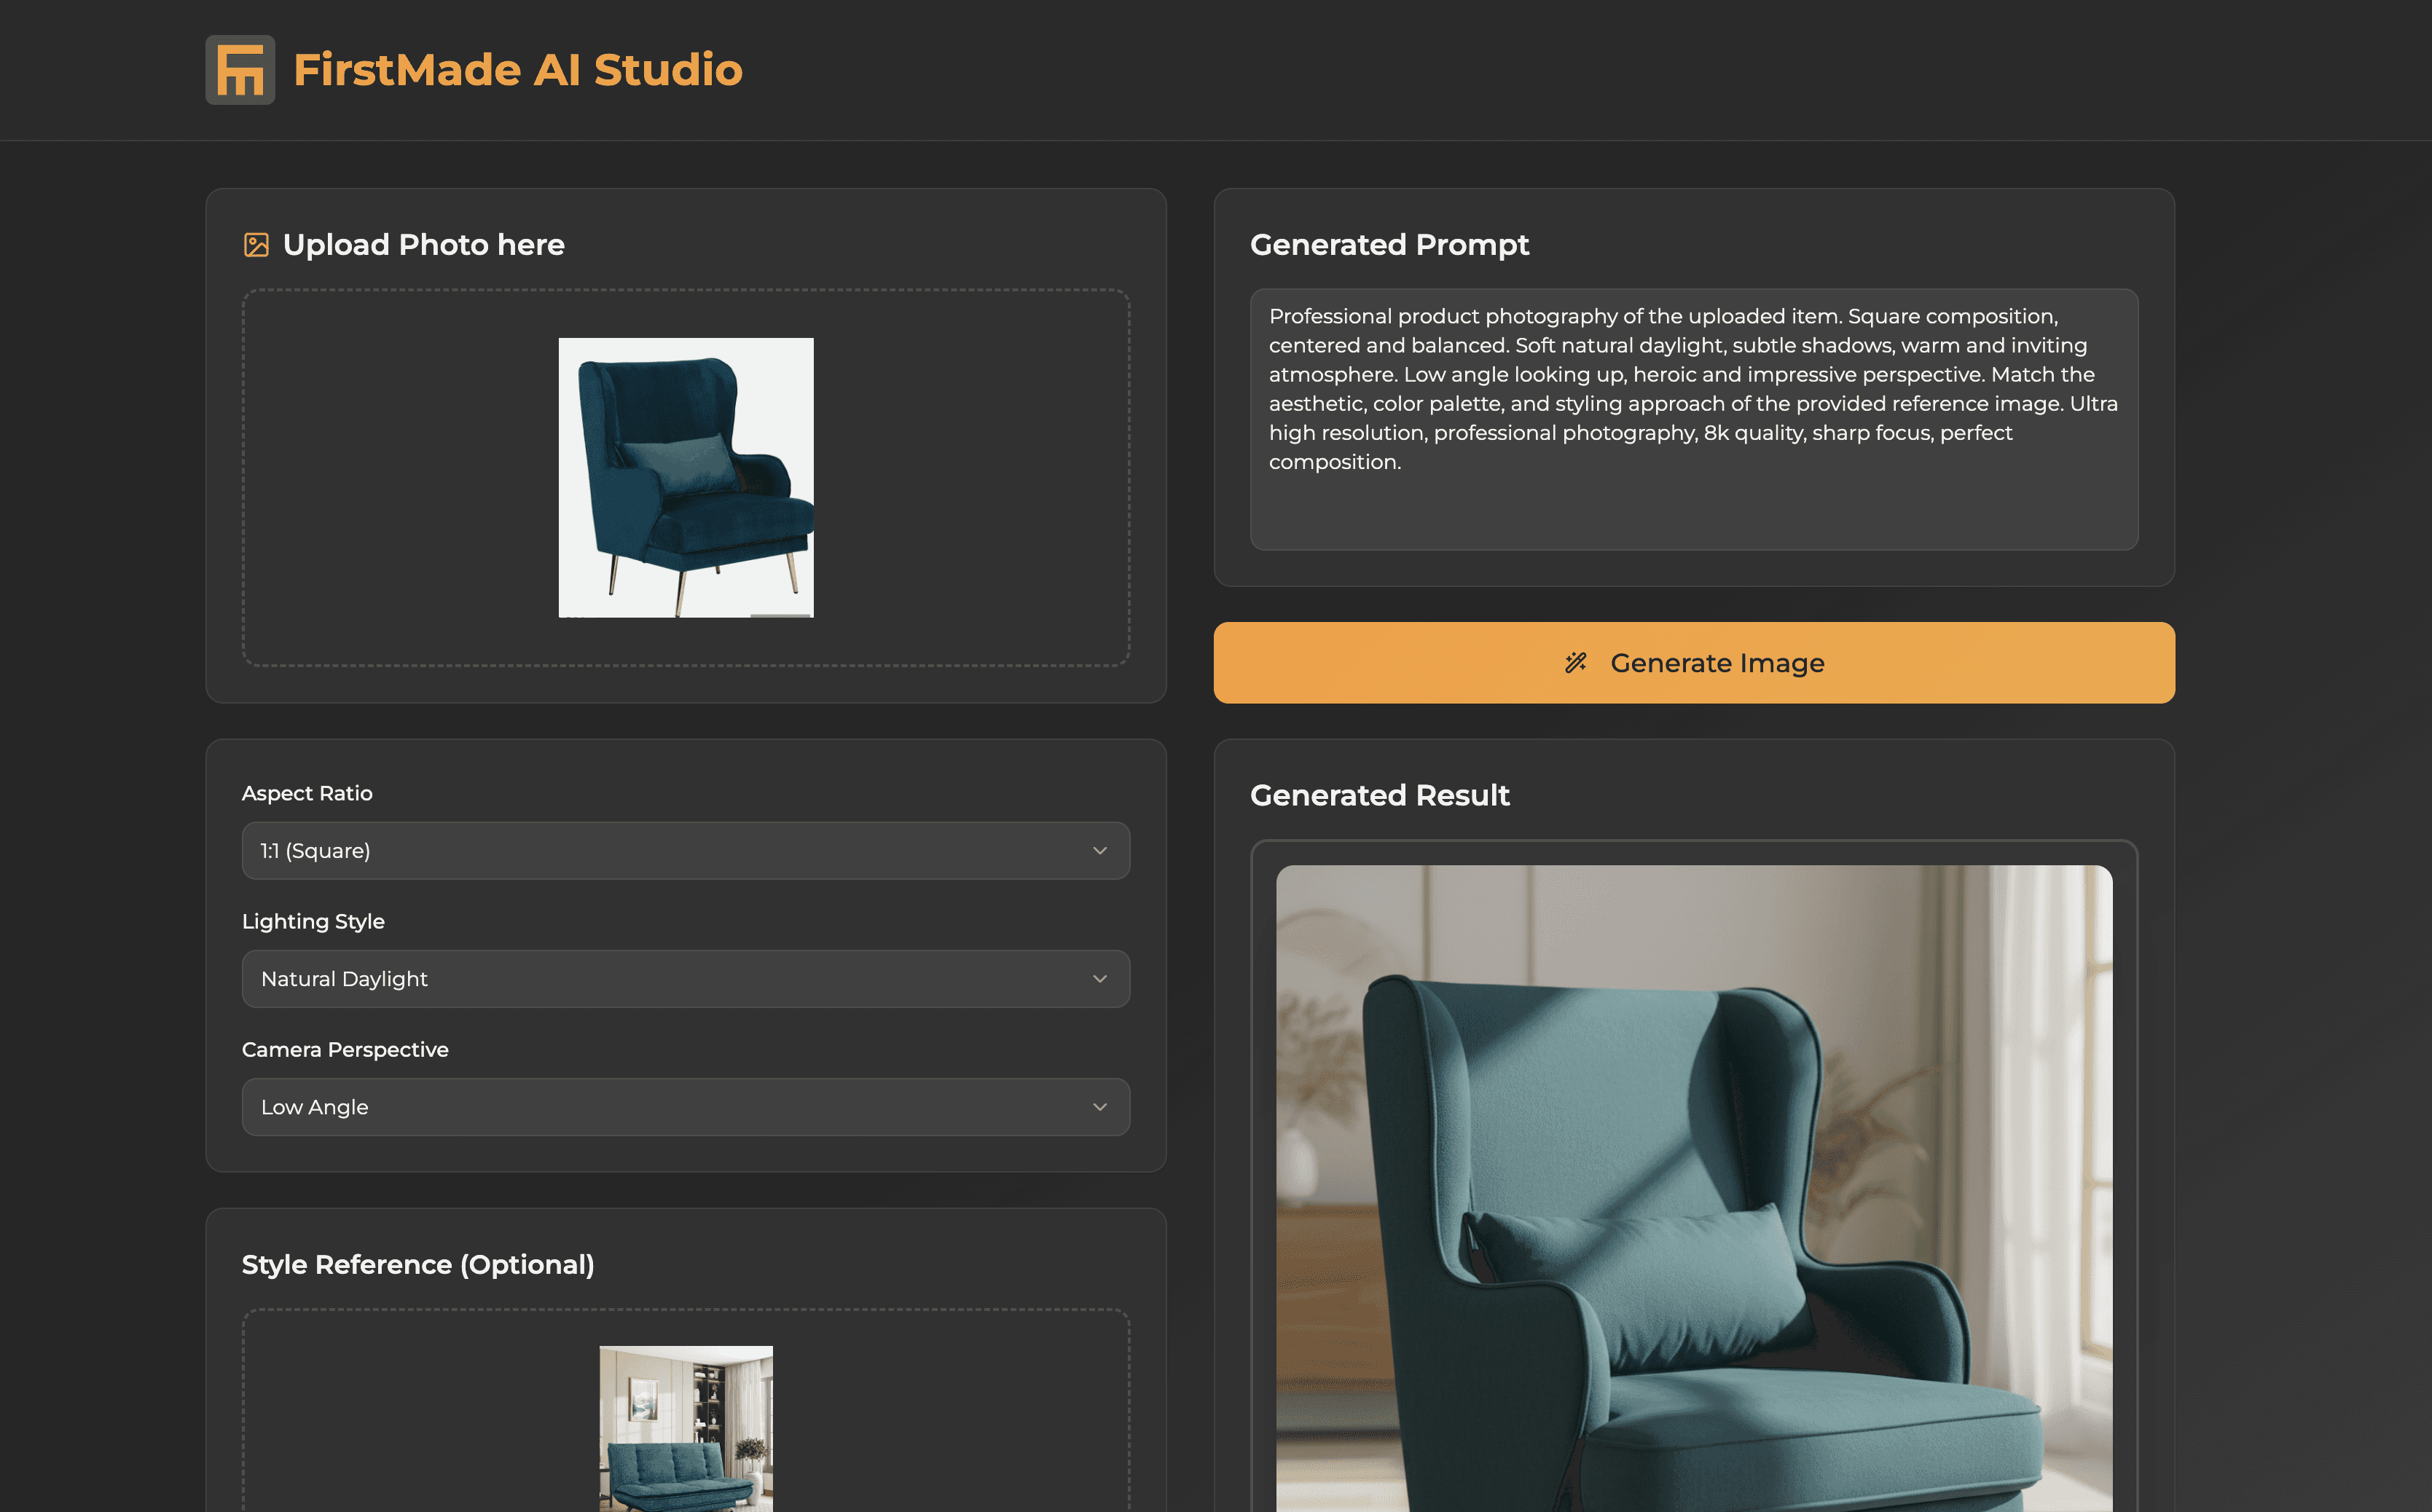
Task: Click the image icon beside Upload Photo
Action: pos(256,245)
